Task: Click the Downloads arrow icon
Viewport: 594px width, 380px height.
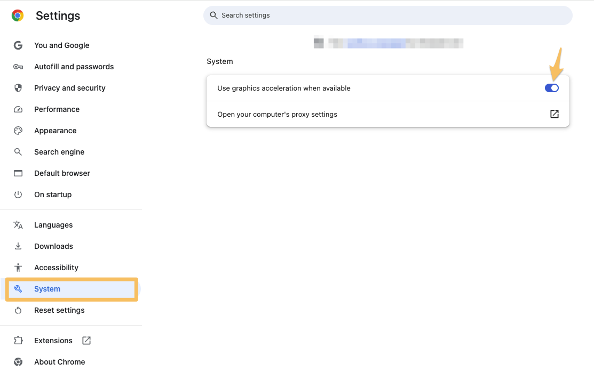Action: pyautogui.click(x=18, y=246)
